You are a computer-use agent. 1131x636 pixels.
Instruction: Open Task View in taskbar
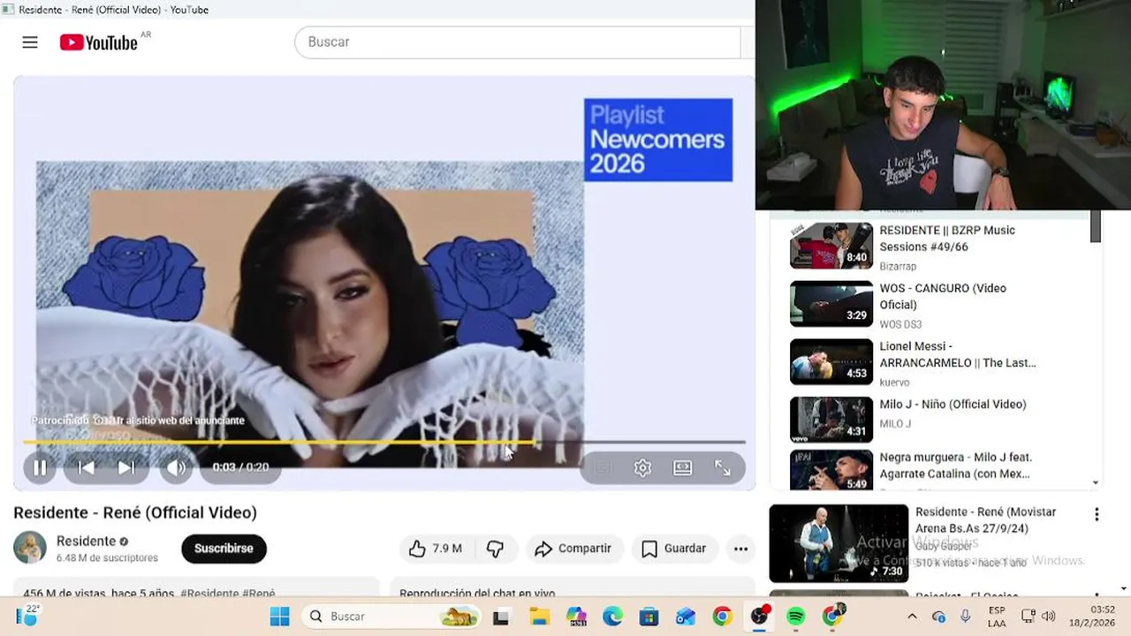(x=501, y=617)
